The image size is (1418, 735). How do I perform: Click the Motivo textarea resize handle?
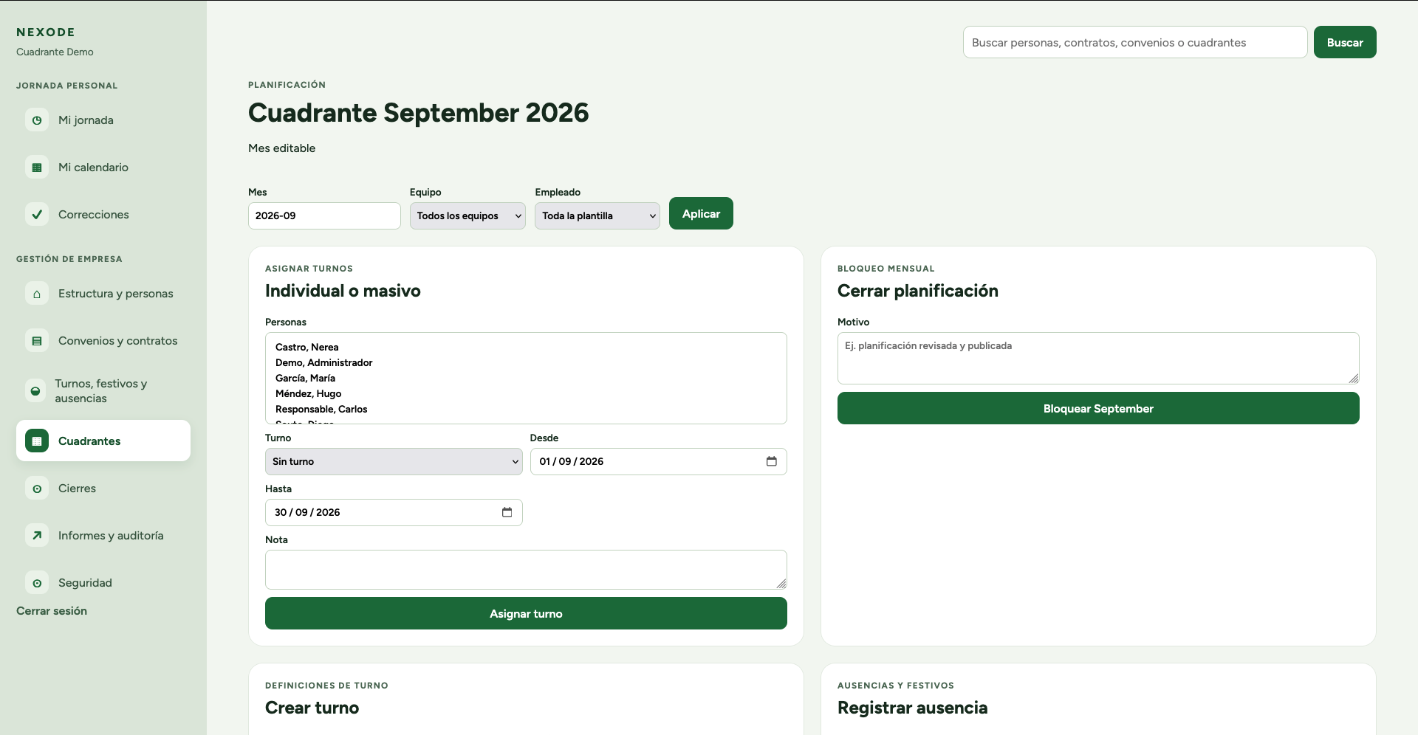1353,378
